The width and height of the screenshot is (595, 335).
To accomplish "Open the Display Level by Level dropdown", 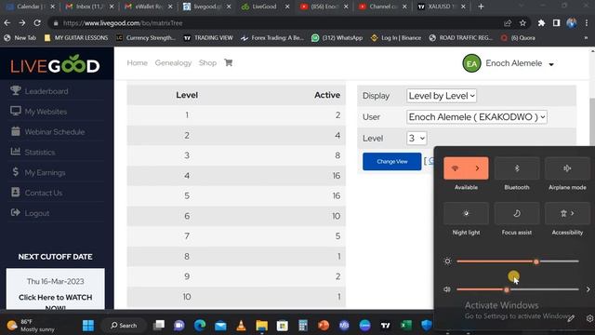I will [442, 96].
